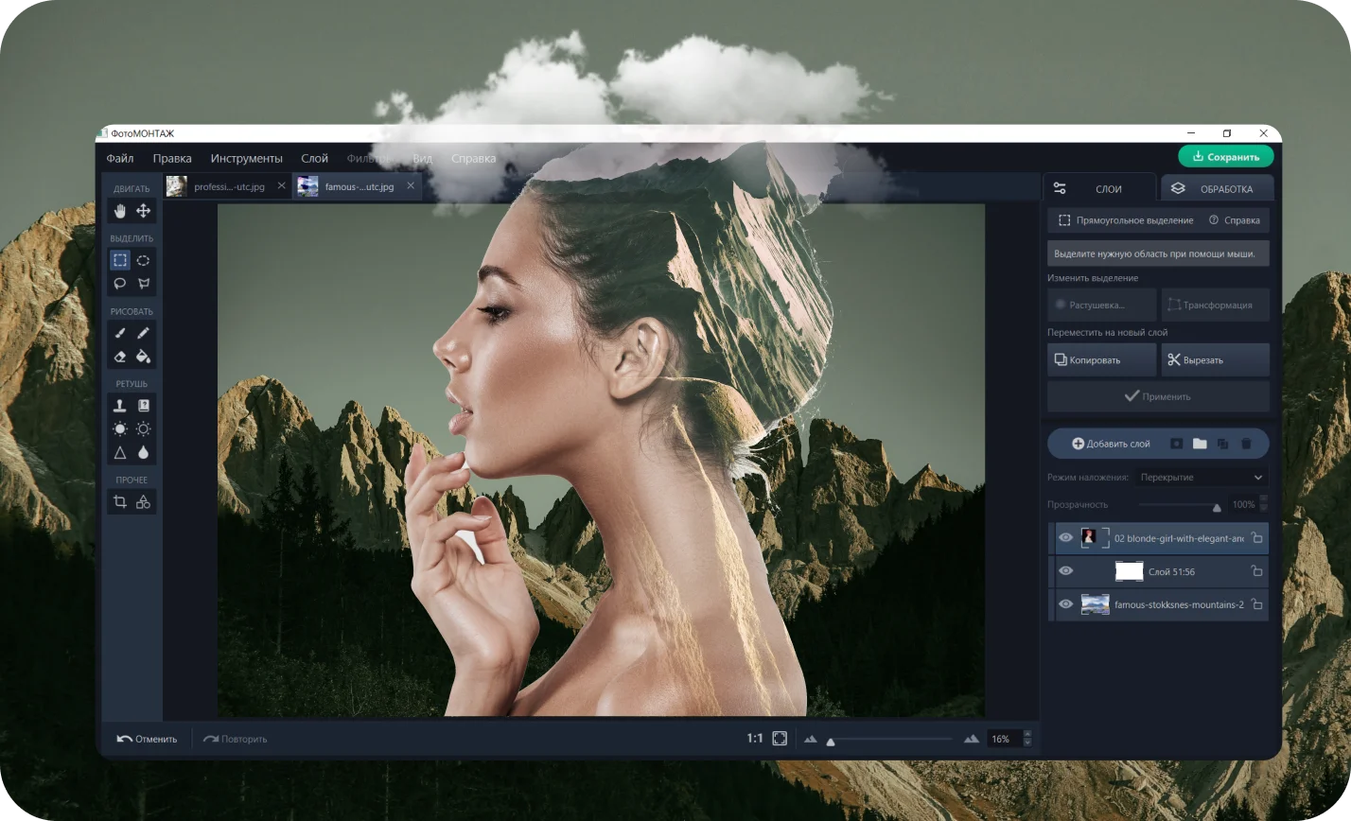
Task: Toggle lock on famous-stokksnes-mountains layer
Action: pyautogui.click(x=1256, y=604)
